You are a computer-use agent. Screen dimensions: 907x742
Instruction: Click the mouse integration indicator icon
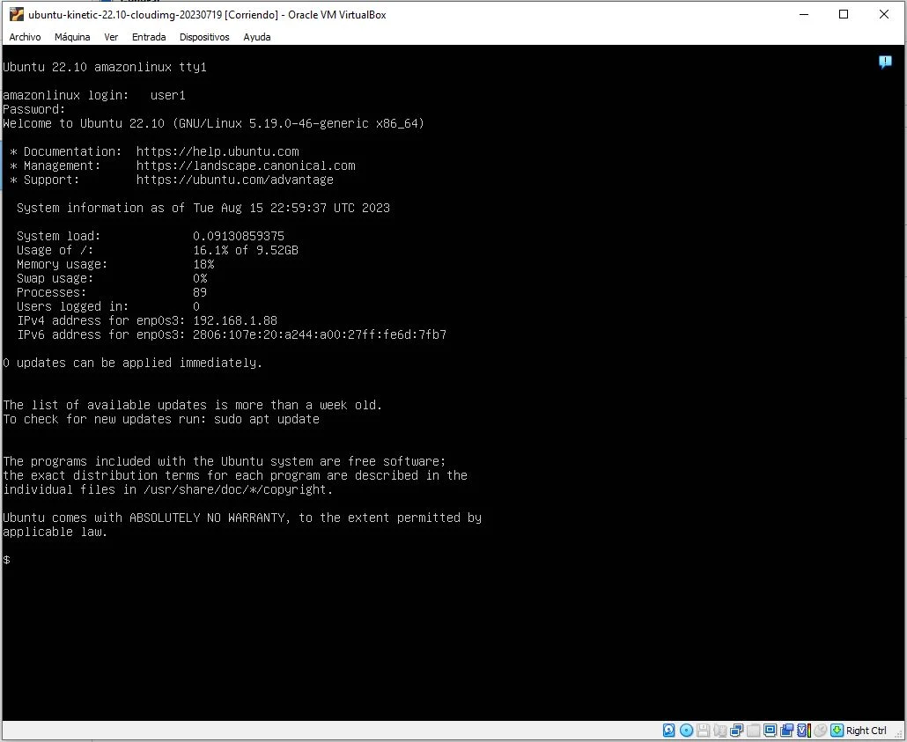[820, 731]
